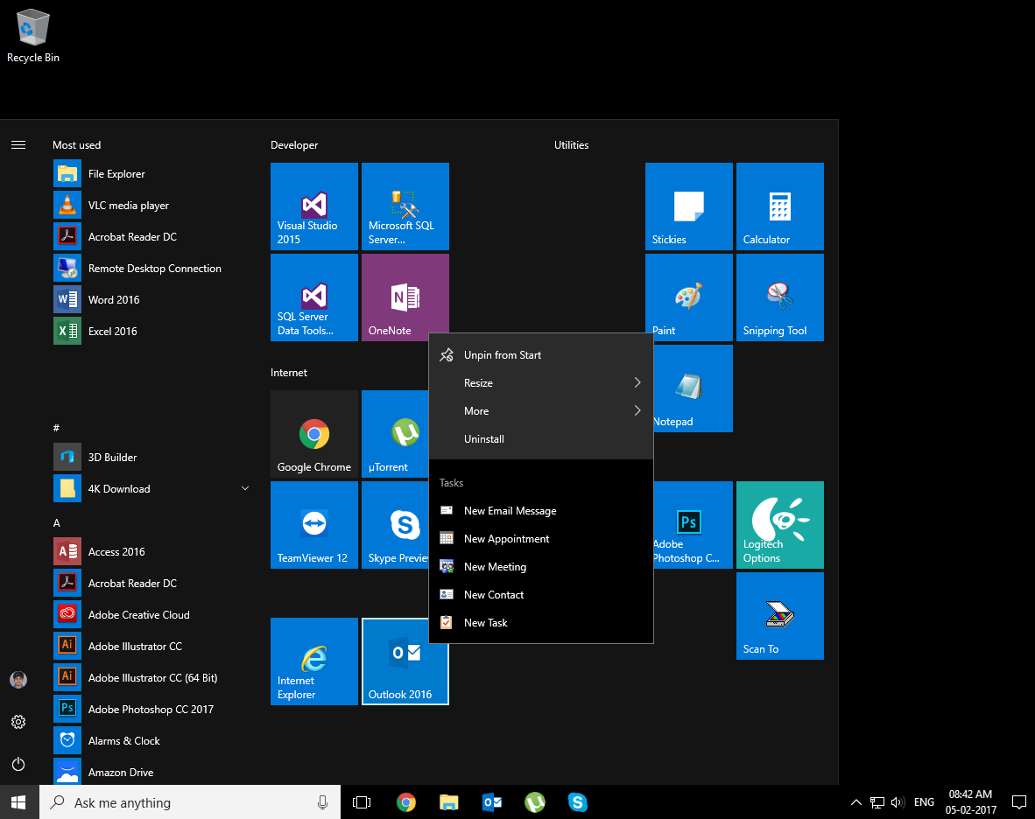This screenshot has width=1035, height=819.
Task: Open the Scan To tile
Action: pos(780,616)
